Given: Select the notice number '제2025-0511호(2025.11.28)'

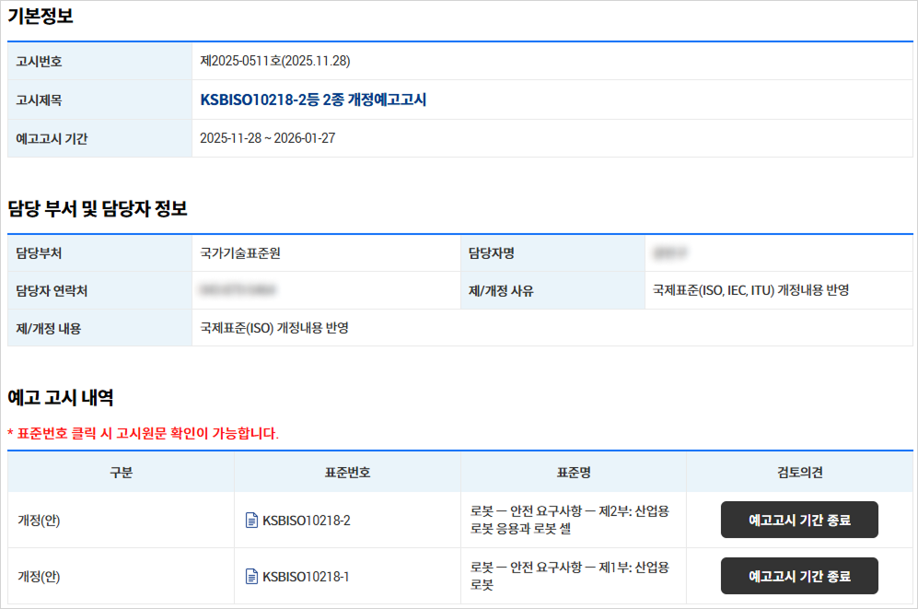Looking at the screenshot, I should [275, 61].
